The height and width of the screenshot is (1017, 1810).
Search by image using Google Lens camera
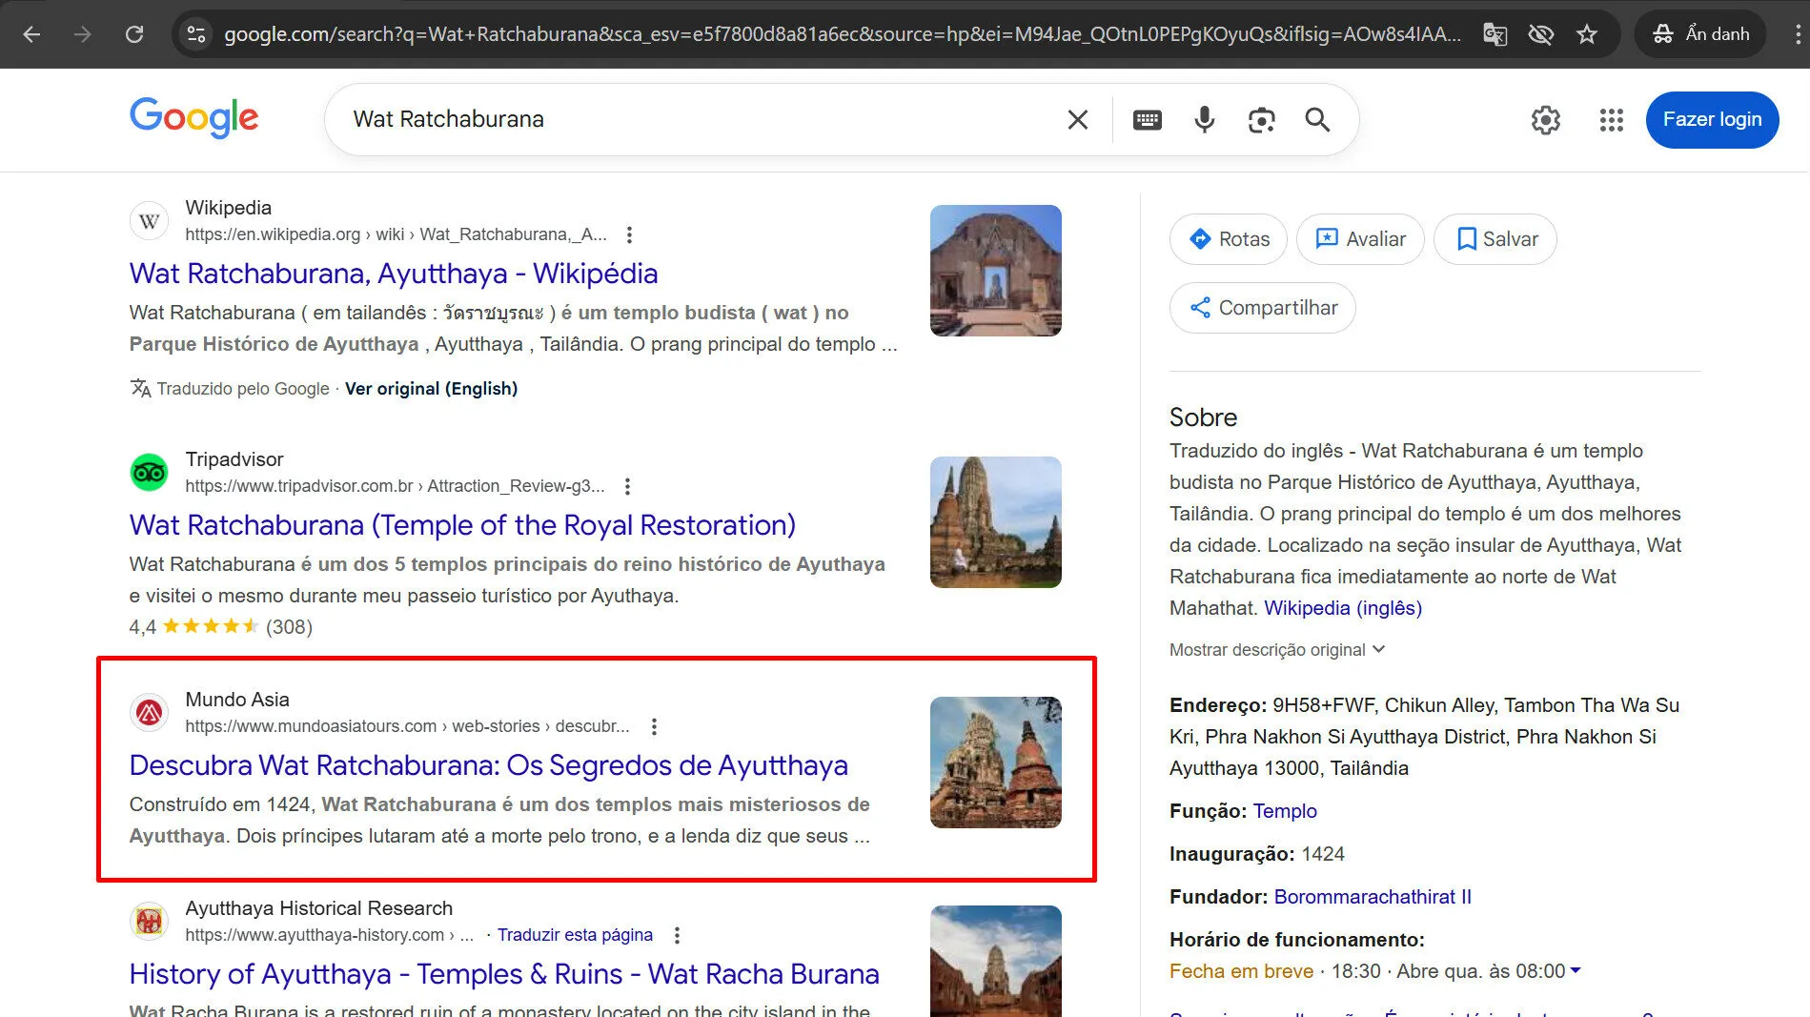click(x=1261, y=119)
